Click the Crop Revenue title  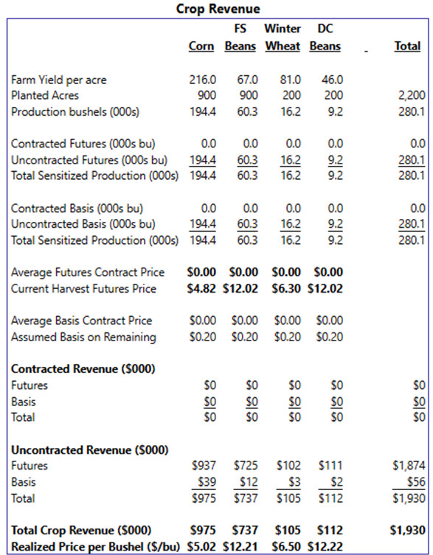[x=218, y=9]
